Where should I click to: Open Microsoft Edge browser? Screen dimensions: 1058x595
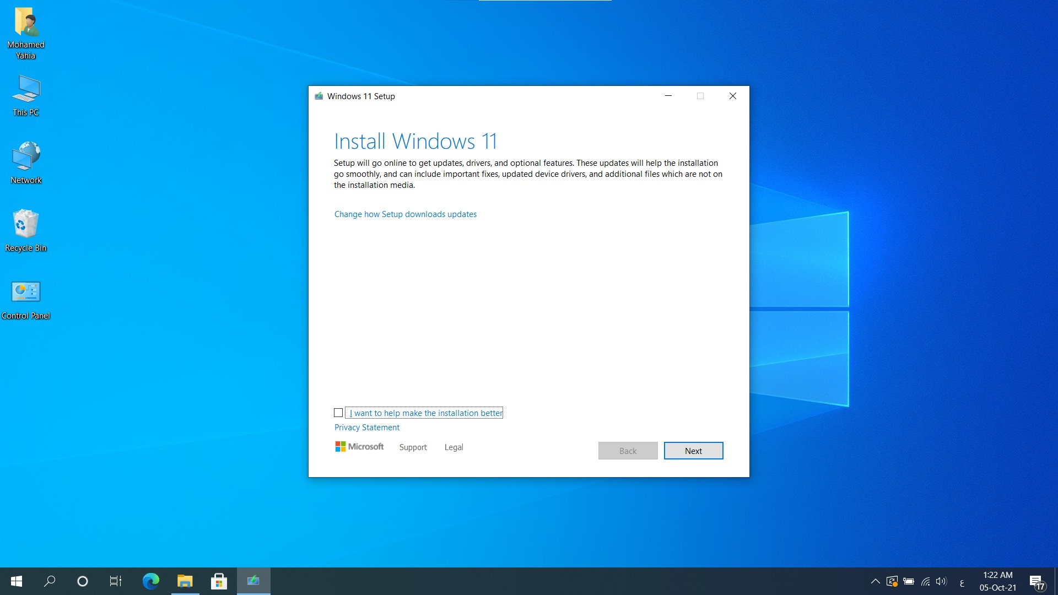(152, 581)
